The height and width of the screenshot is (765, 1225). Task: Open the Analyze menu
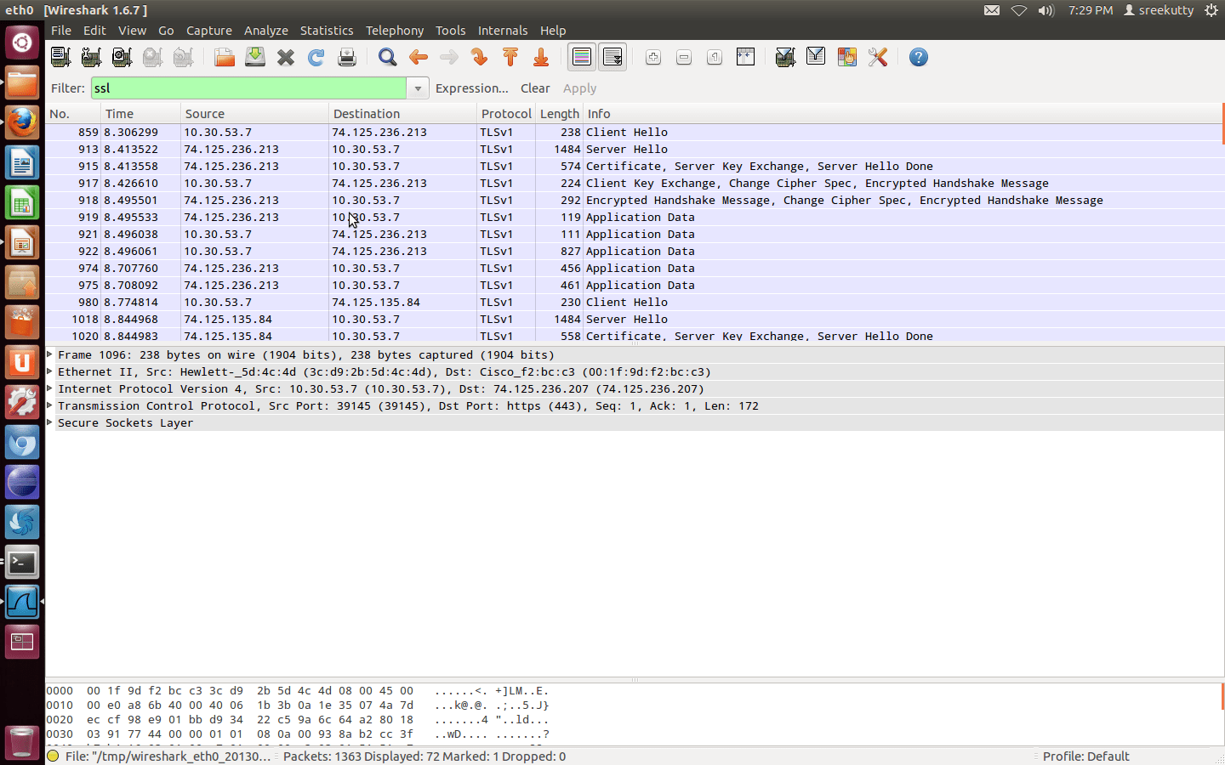tap(266, 31)
